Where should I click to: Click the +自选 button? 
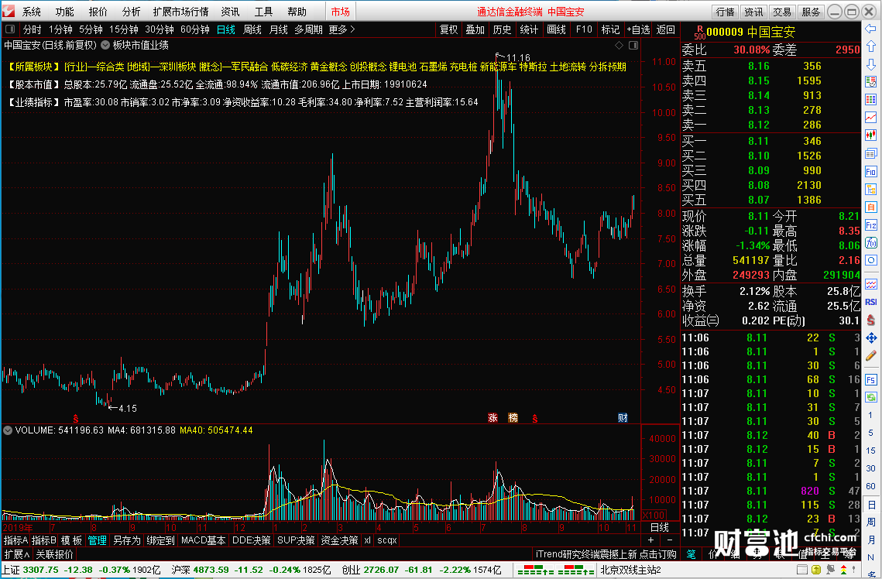(638, 29)
